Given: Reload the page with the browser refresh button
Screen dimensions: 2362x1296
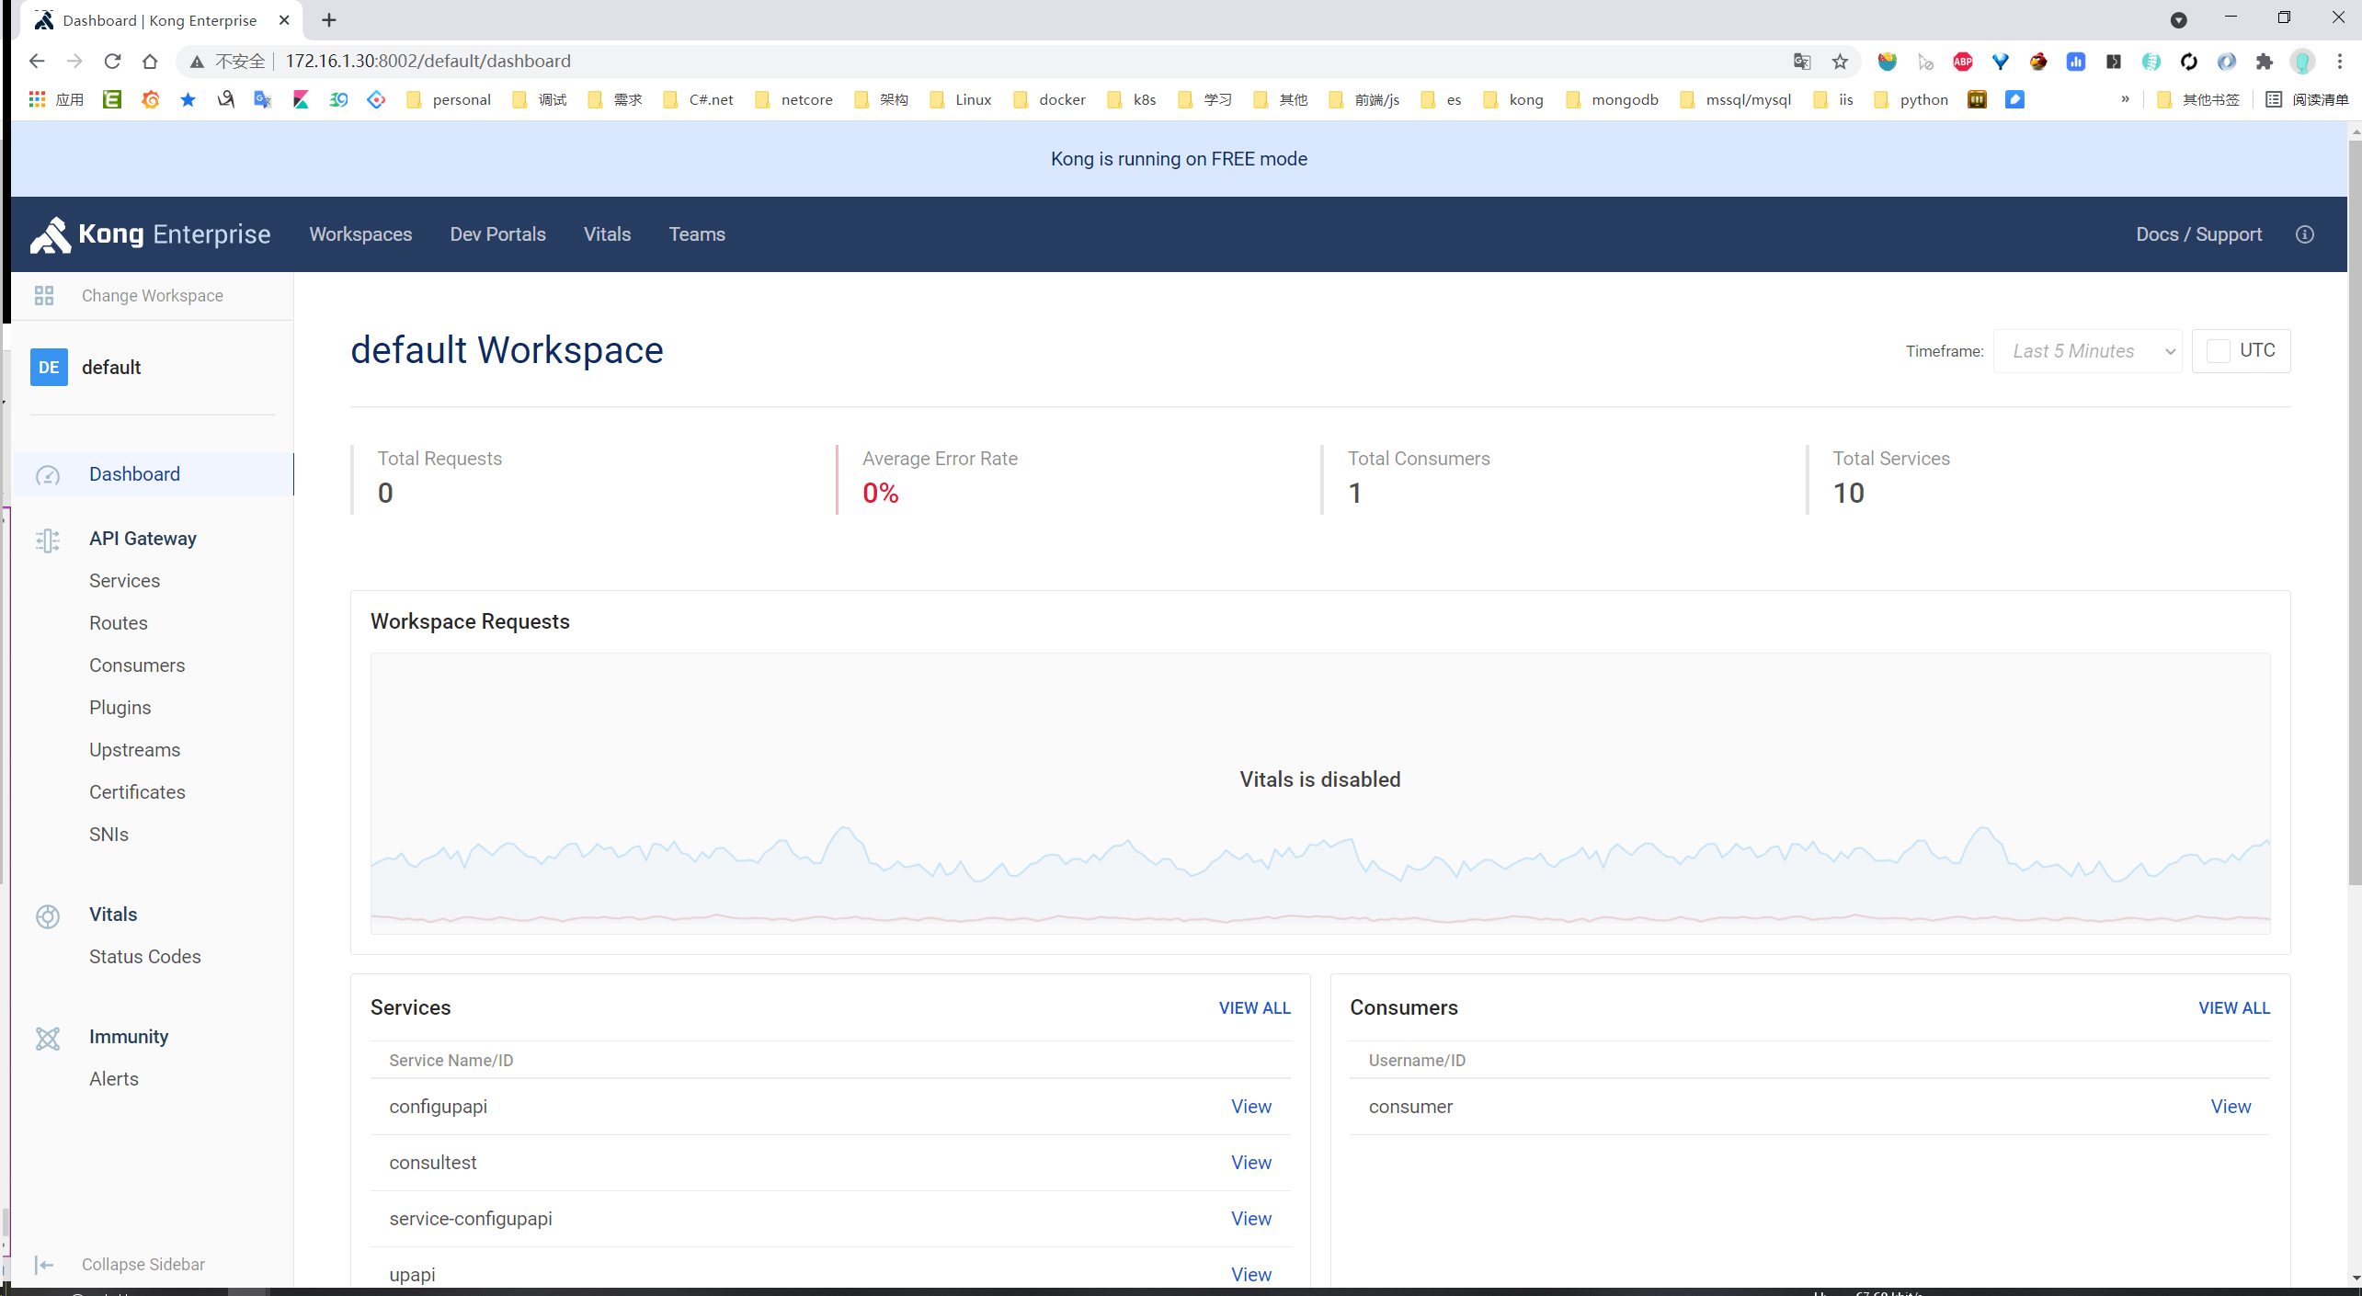Looking at the screenshot, I should [112, 61].
